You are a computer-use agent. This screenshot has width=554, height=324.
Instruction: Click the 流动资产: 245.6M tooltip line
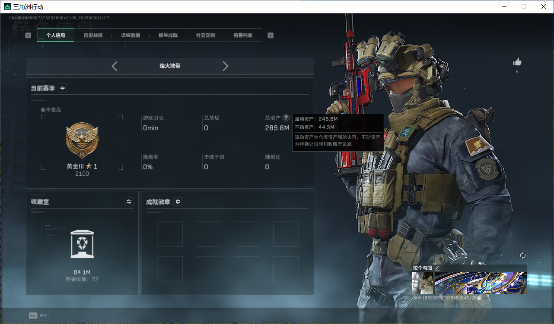[316, 119]
